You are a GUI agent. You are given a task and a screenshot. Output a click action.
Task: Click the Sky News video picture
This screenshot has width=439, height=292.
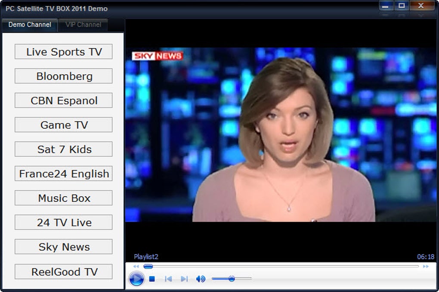[x=281, y=135]
